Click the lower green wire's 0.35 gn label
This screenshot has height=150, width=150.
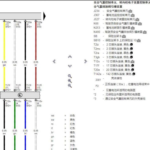click(15, 132)
